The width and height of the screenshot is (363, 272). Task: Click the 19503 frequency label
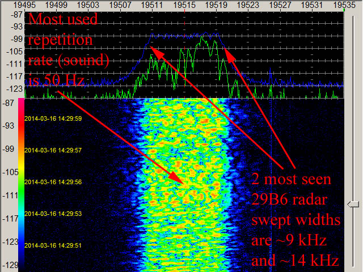pyautogui.click(x=88, y=5)
